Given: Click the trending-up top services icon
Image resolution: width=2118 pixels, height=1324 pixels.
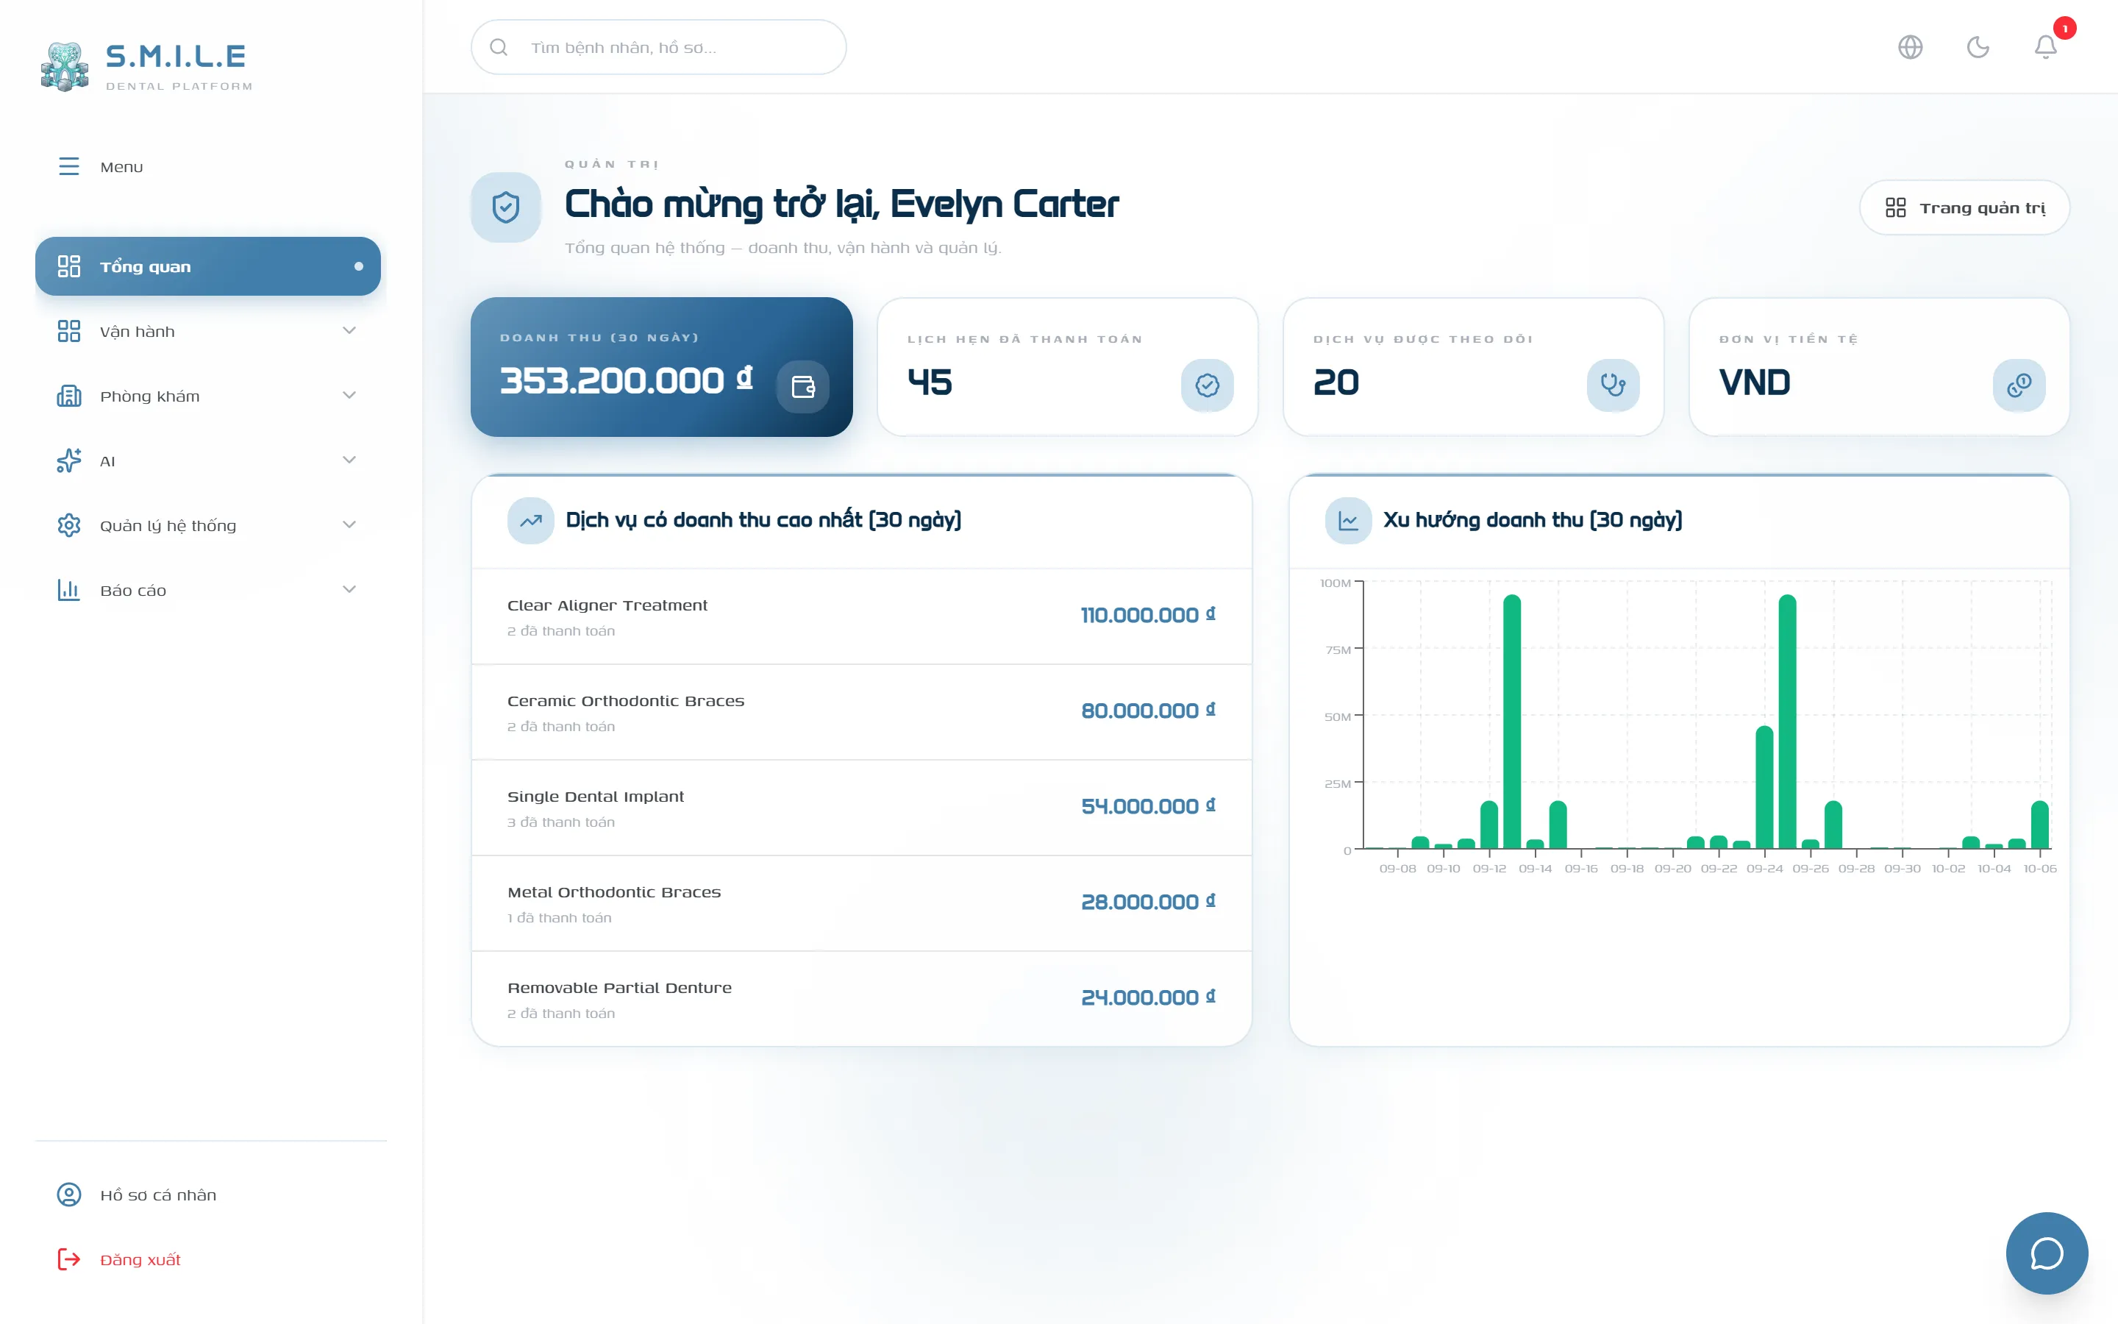Looking at the screenshot, I should tap(530, 521).
